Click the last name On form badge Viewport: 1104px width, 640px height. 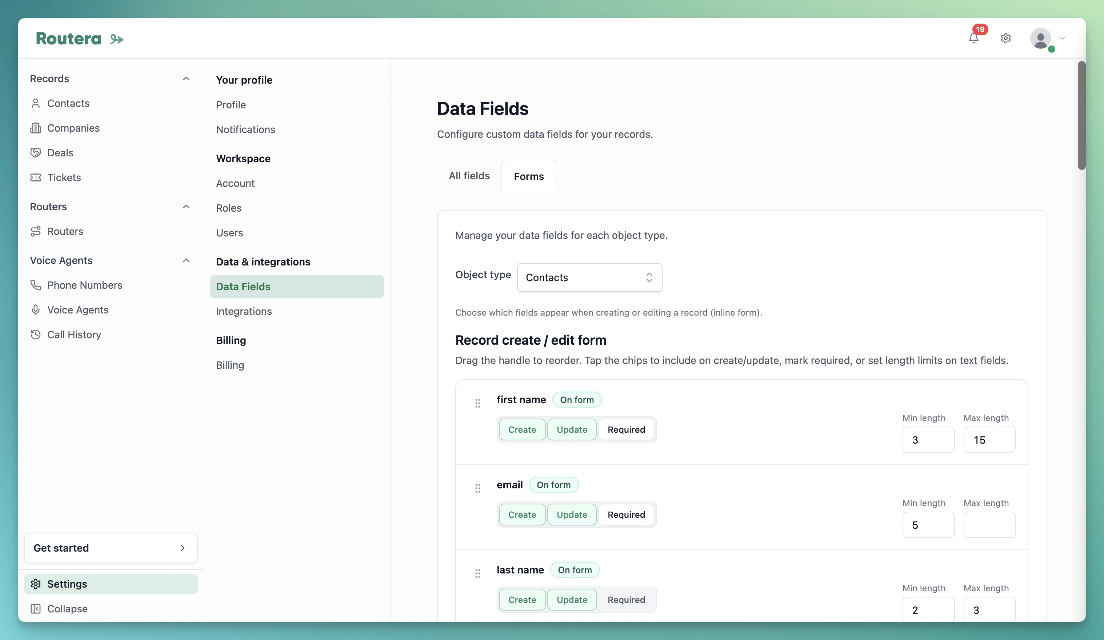tap(574, 570)
